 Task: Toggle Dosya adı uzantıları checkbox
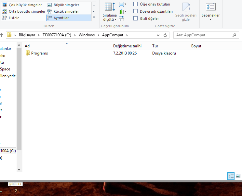pyautogui.click(x=136, y=11)
